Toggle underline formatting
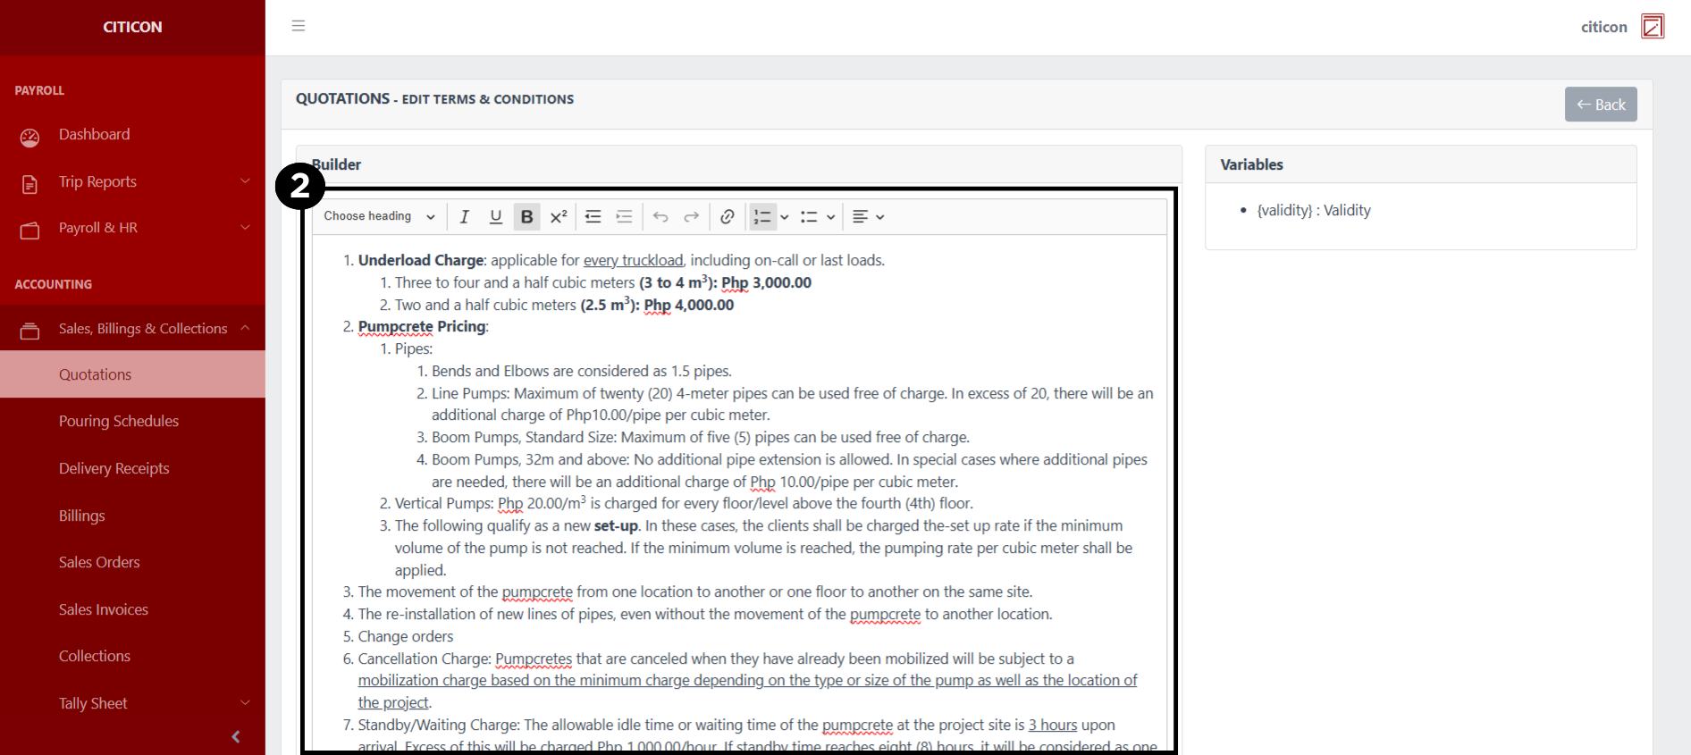1691x755 pixels. coord(495,217)
